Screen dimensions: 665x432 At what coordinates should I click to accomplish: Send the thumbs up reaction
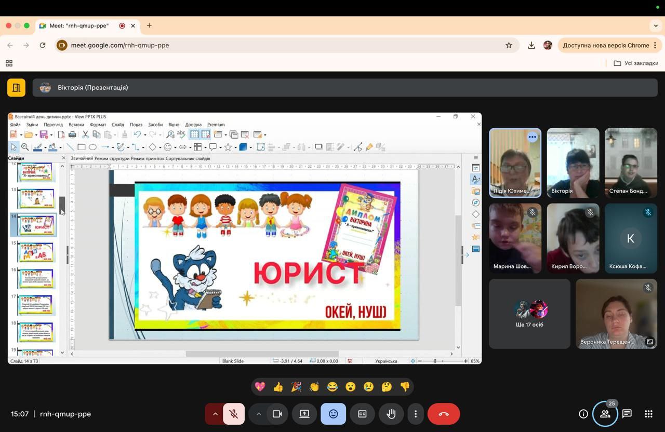pos(278,387)
